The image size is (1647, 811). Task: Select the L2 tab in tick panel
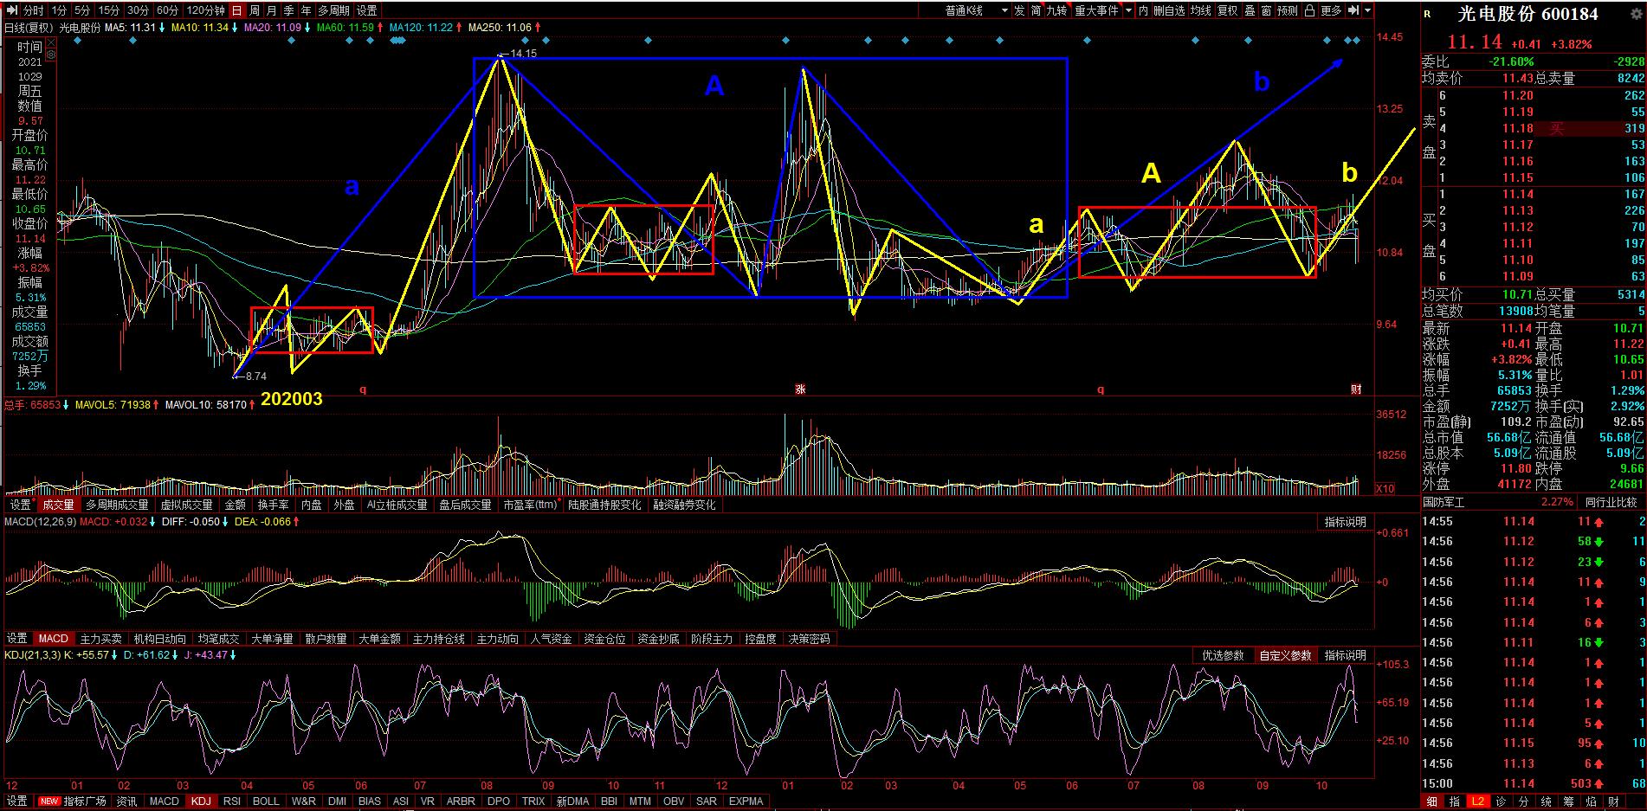(1478, 801)
